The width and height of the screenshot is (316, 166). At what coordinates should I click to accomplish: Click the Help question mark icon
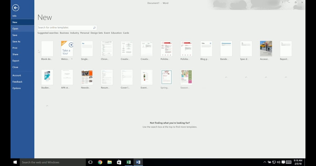[x=283, y=3]
